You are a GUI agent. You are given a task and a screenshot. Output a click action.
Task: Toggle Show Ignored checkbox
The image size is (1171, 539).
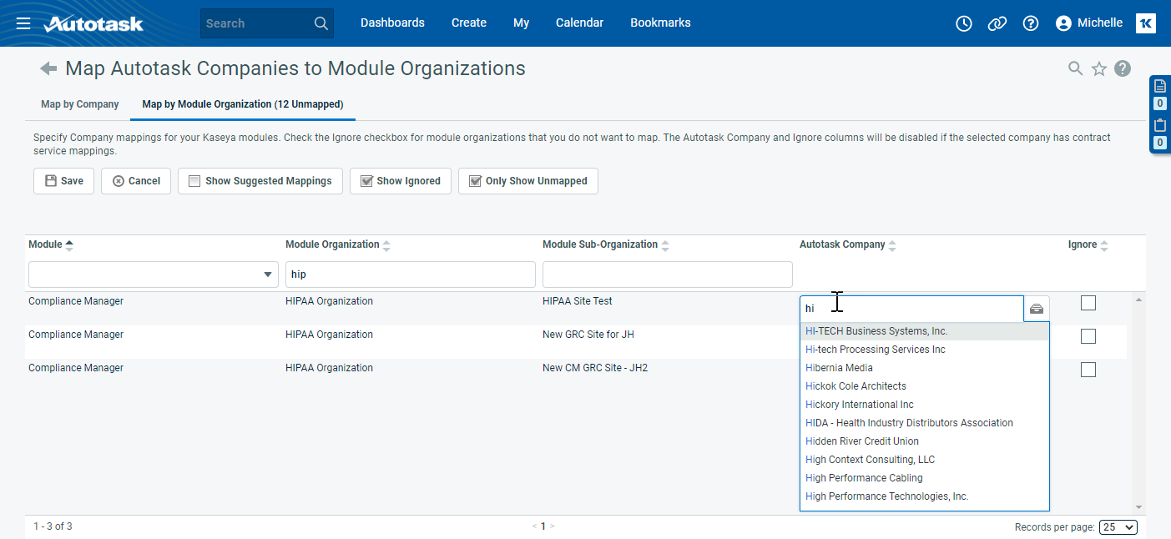[x=366, y=181]
